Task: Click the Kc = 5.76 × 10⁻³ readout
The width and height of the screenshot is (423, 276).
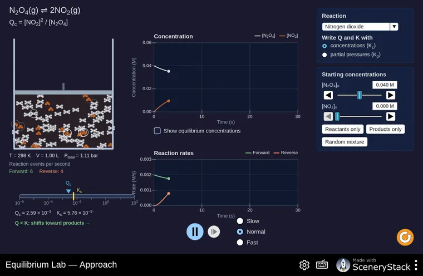Action: (75, 213)
